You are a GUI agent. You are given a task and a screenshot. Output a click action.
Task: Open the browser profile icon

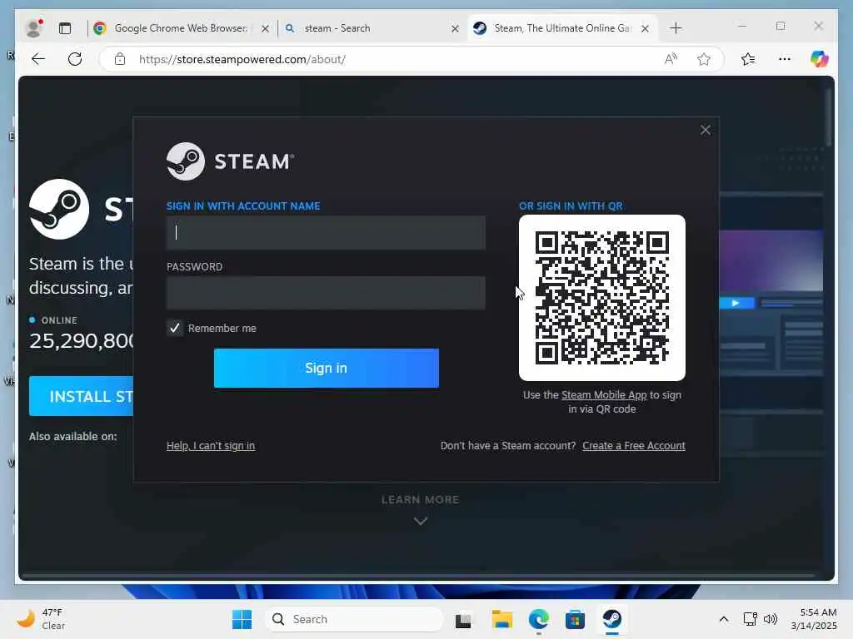coord(33,27)
